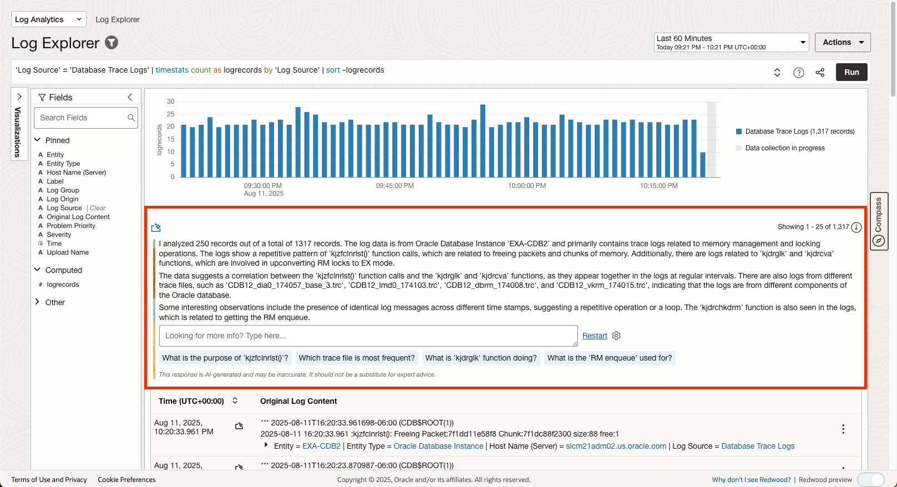Click the Log Explorer breadcrumb
897x487 pixels.
(118, 19)
